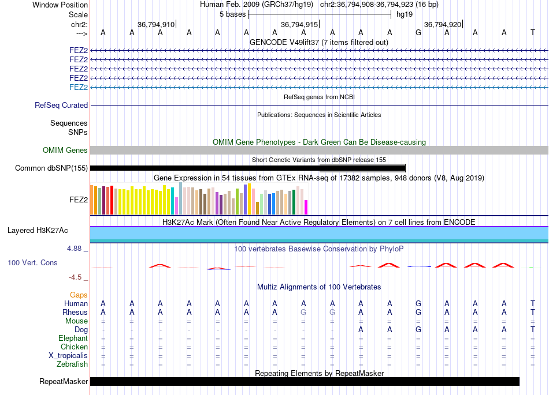
Task: Click the 36,794,915 ruler position marker
Action: pyautogui.click(x=299, y=24)
